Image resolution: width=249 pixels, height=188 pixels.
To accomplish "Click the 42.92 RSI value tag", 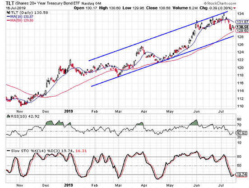I will [242, 133].
